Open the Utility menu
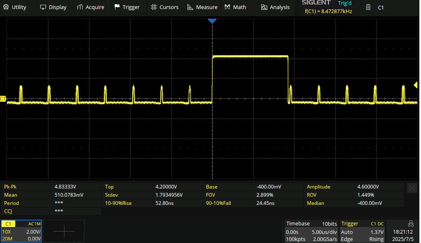Viewport: 421px width, 243px height. tap(14, 7)
